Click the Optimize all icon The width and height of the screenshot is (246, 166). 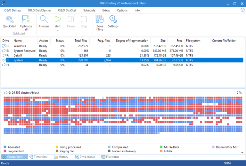pos(26,19)
